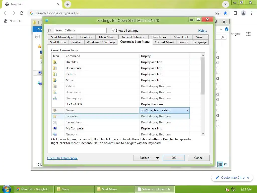Reload the page in Chrome
257x193 pixels.
22,13
